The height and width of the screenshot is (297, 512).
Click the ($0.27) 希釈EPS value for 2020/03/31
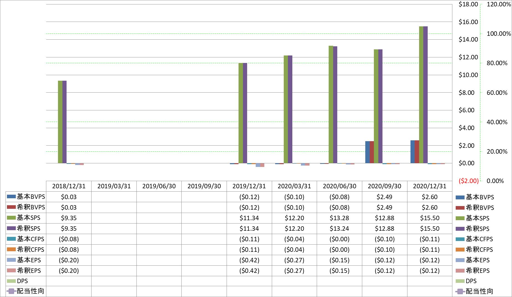(294, 271)
